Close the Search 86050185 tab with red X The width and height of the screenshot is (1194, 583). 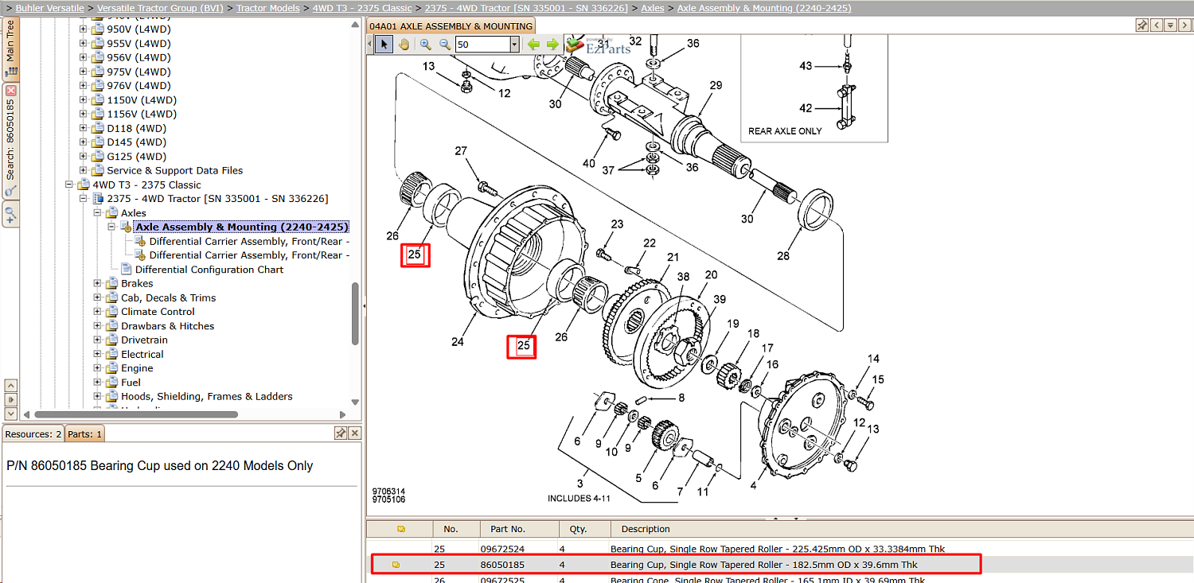tap(10, 91)
